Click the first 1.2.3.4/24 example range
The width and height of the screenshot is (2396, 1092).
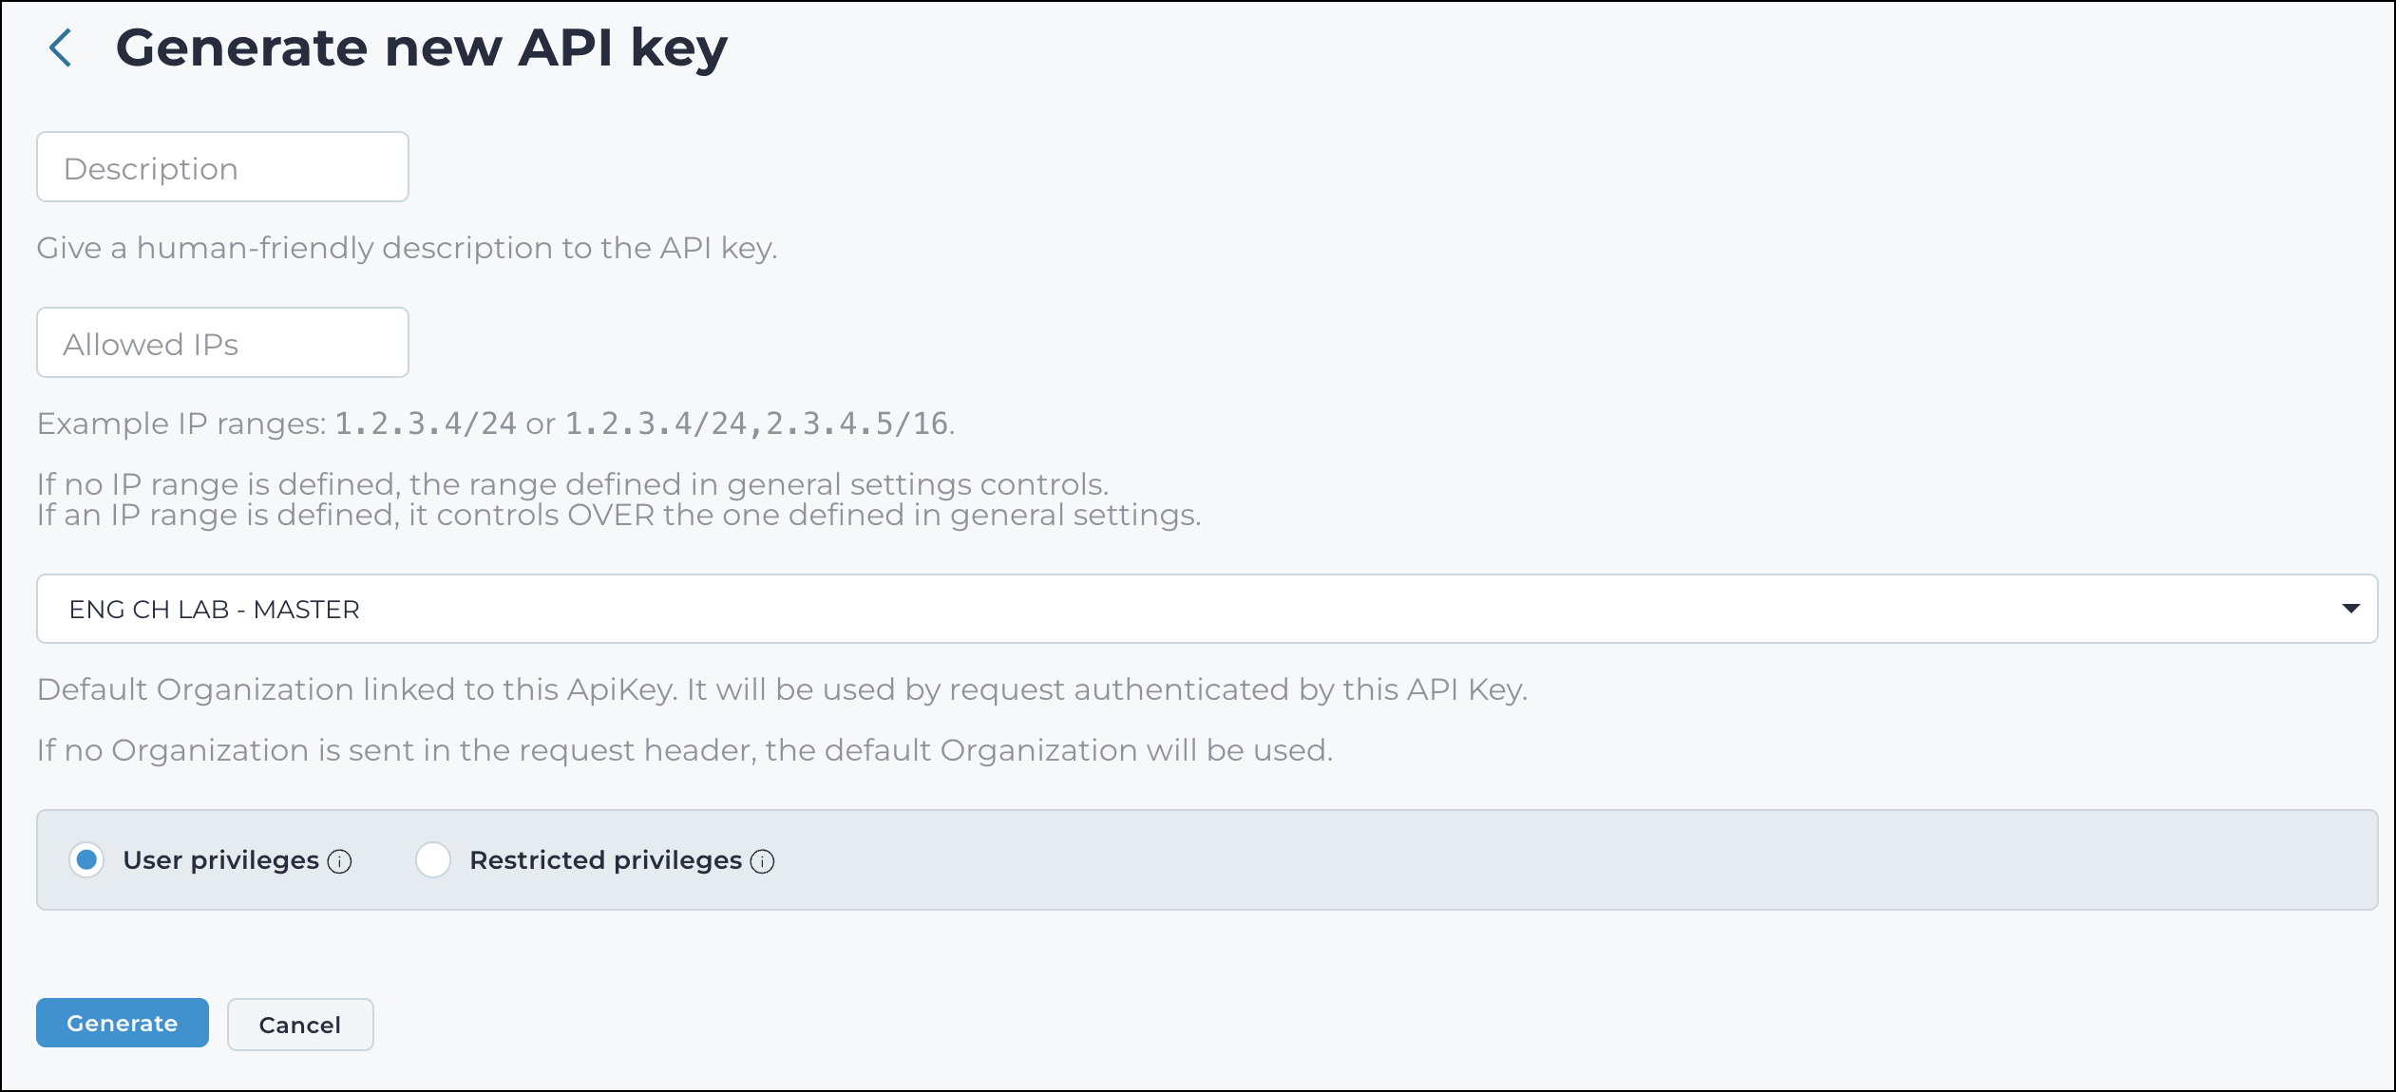(426, 424)
